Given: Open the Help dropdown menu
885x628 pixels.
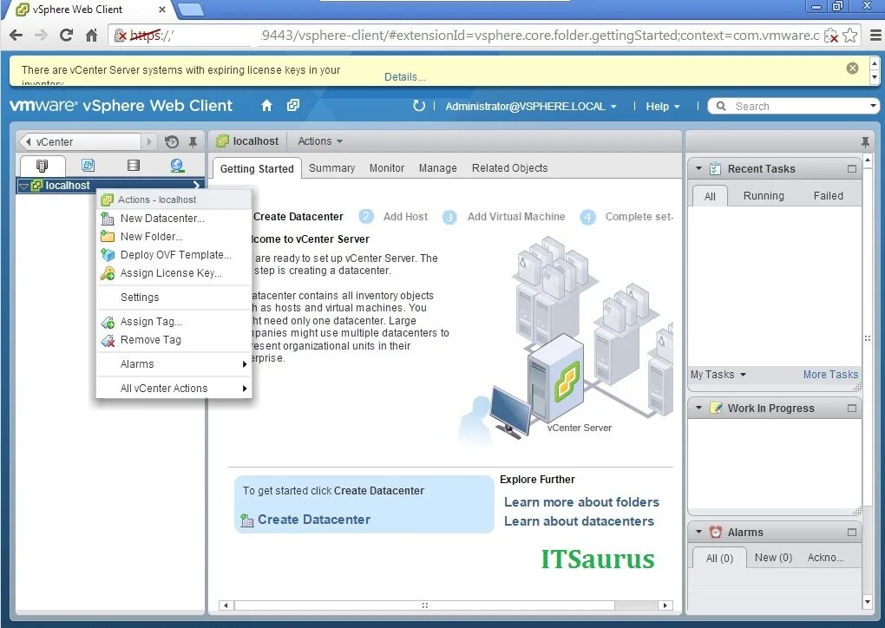Looking at the screenshot, I should coord(663,106).
